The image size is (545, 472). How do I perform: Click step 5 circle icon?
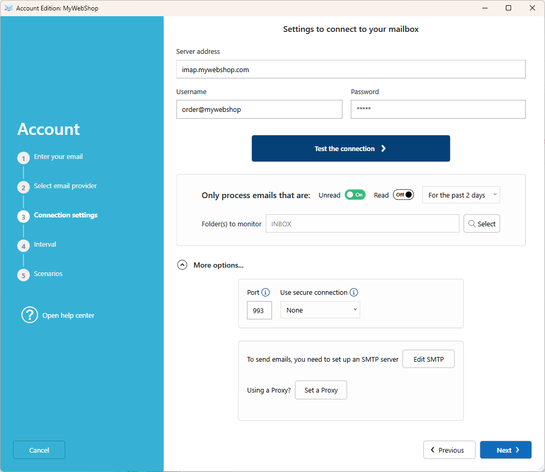(x=23, y=275)
